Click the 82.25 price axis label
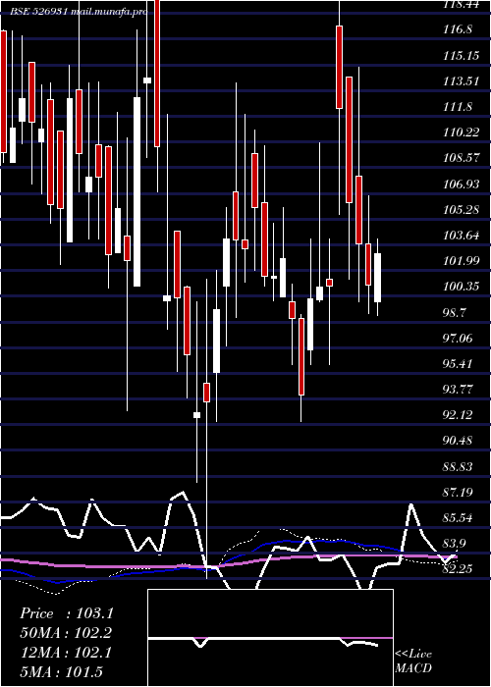This screenshot has width=491, height=687. (459, 568)
